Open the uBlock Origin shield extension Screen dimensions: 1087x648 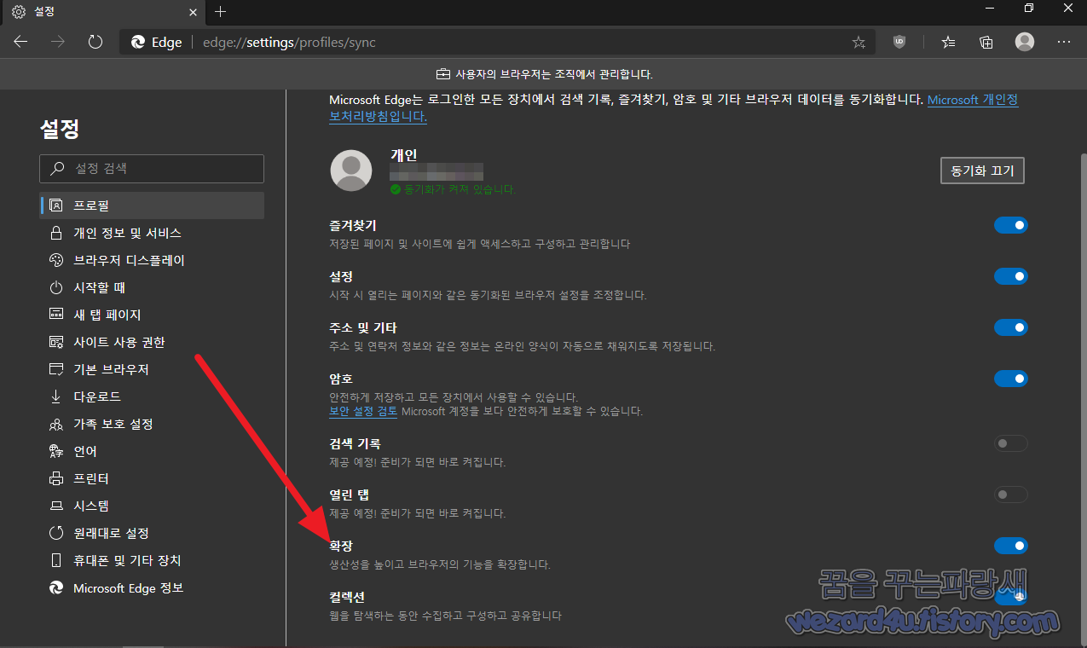pos(899,42)
